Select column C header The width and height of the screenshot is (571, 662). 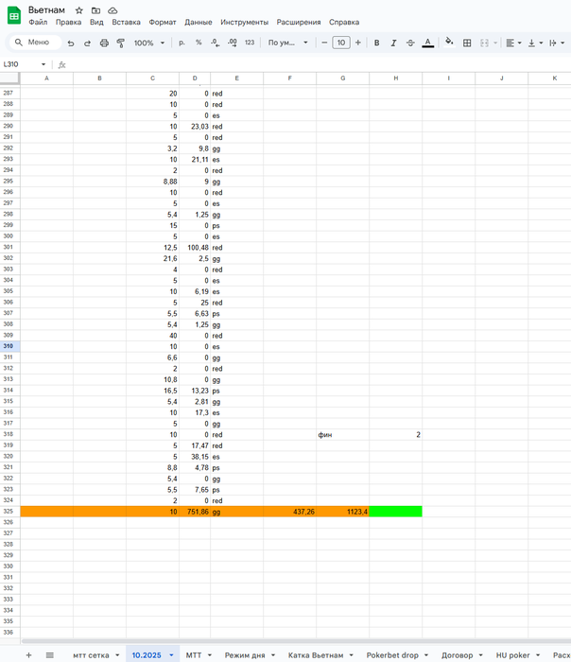[152, 78]
